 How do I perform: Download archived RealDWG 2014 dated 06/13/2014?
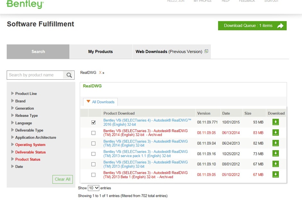tap(276, 133)
